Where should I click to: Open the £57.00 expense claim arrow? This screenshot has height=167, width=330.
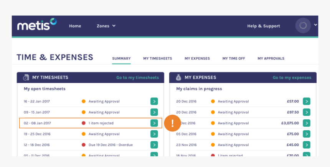306,101
